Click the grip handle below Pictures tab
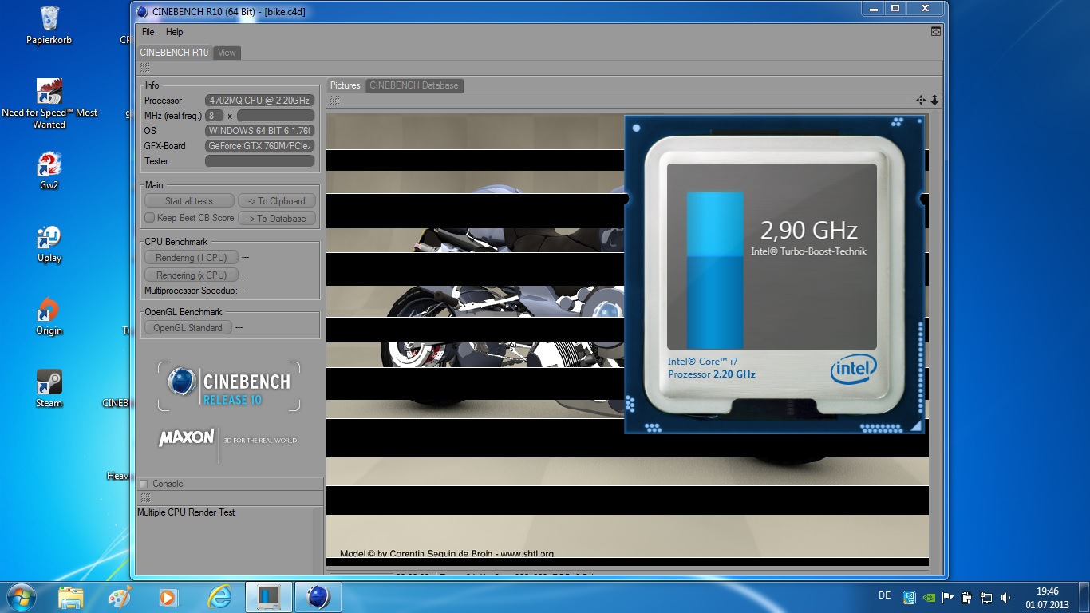Image resolution: width=1090 pixels, height=613 pixels. tap(335, 101)
